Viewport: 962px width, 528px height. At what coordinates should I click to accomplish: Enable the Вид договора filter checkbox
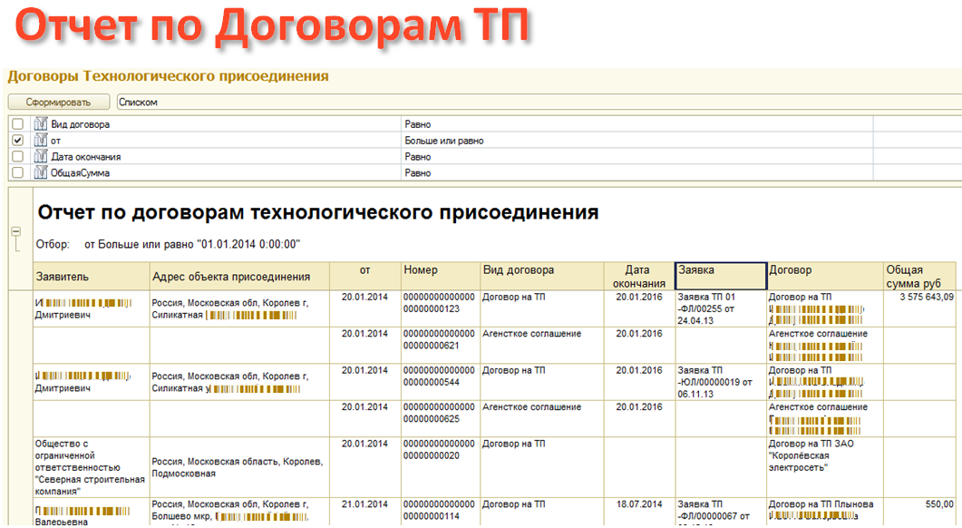[17, 124]
